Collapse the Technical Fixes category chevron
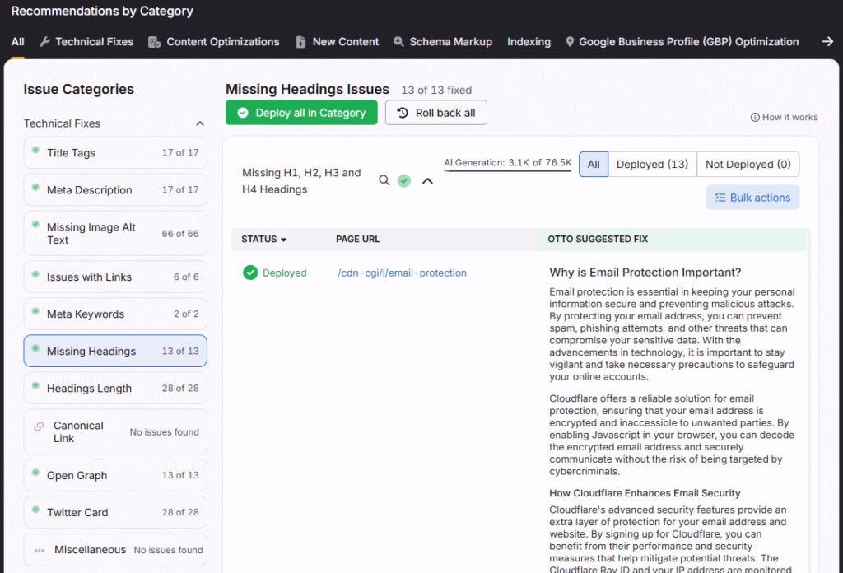The height and width of the screenshot is (573, 843). [199, 123]
